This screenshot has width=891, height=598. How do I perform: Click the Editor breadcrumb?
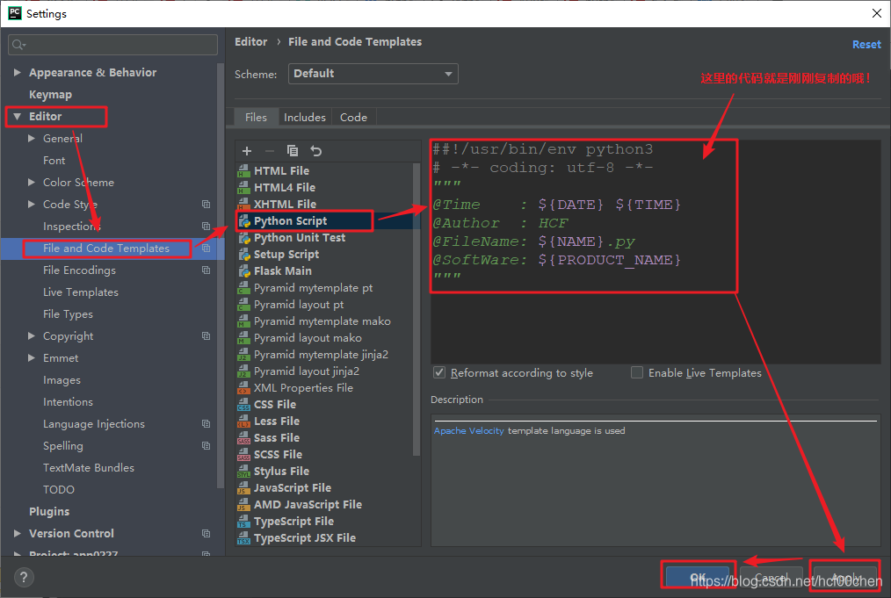[x=250, y=41]
